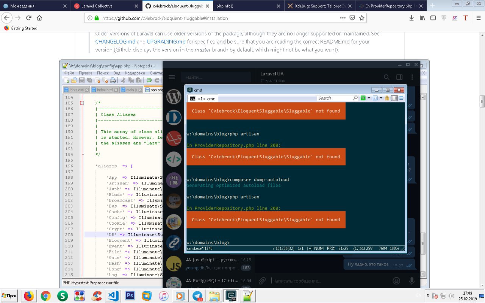Open Кодировки menu in Notepad++
Screen dimensions: 485x303
pos(135,73)
